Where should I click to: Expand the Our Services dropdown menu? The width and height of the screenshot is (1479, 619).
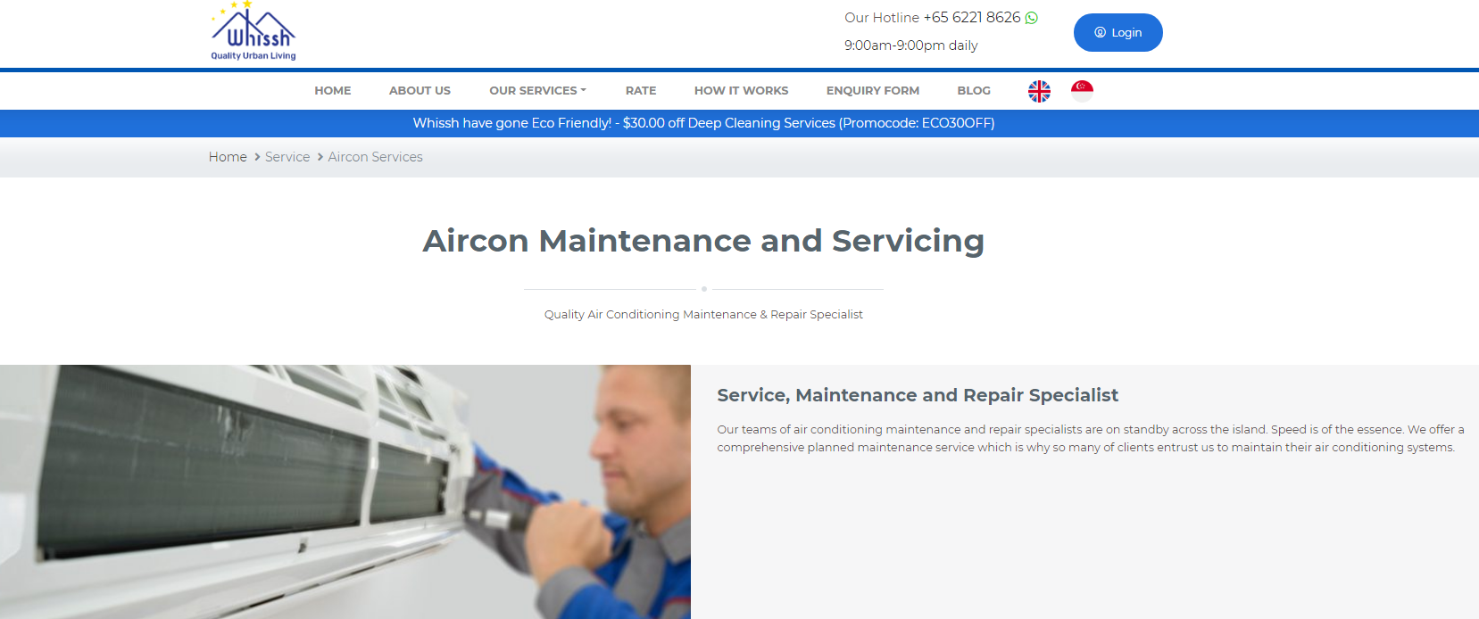[x=537, y=91]
